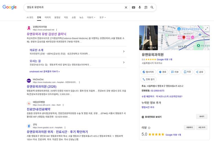Click the Google logo

(10, 7)
